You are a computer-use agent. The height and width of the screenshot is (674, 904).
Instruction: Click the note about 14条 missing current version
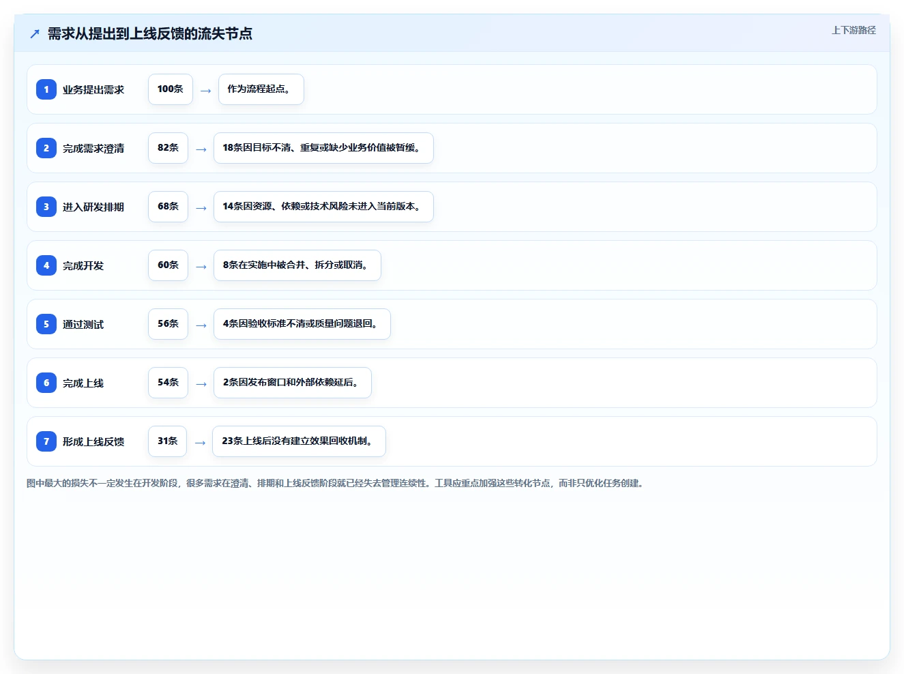click(x=323, y=207)
